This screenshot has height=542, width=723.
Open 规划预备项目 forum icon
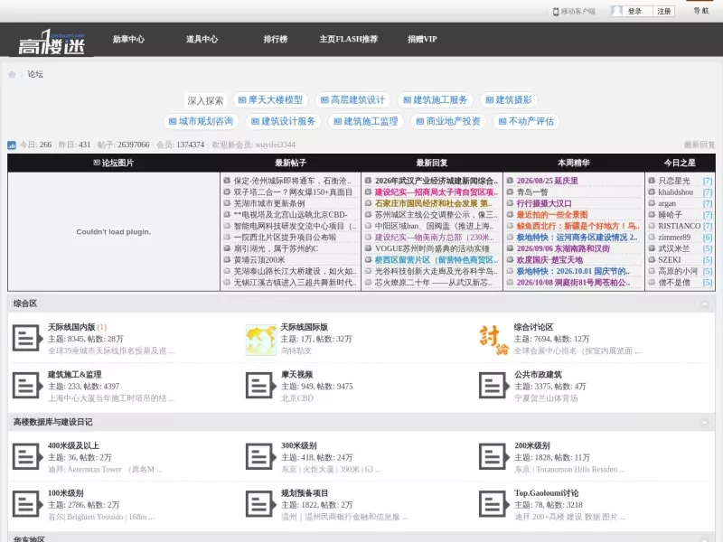[x=260, y=504]
